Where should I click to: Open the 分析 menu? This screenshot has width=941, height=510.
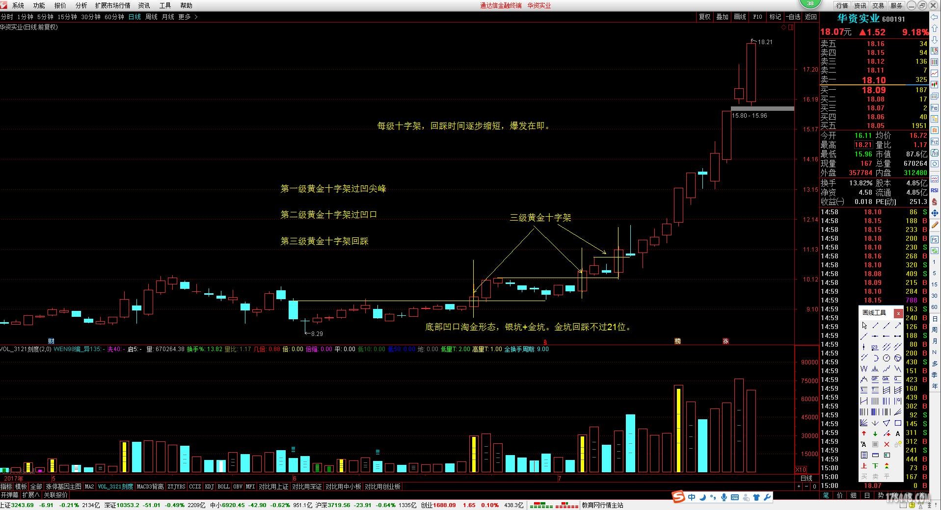pos(81,5)
